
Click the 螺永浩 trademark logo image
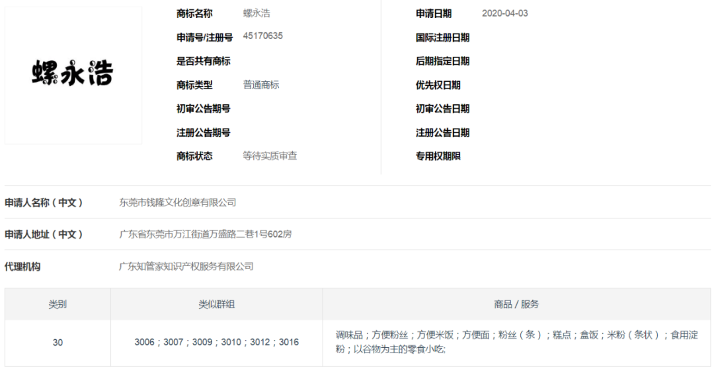click(x=73, y=75)
